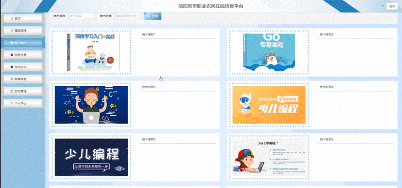Click the 退出 logout button
The width and height of the screenshot is (402, 188).
(392, 6)
